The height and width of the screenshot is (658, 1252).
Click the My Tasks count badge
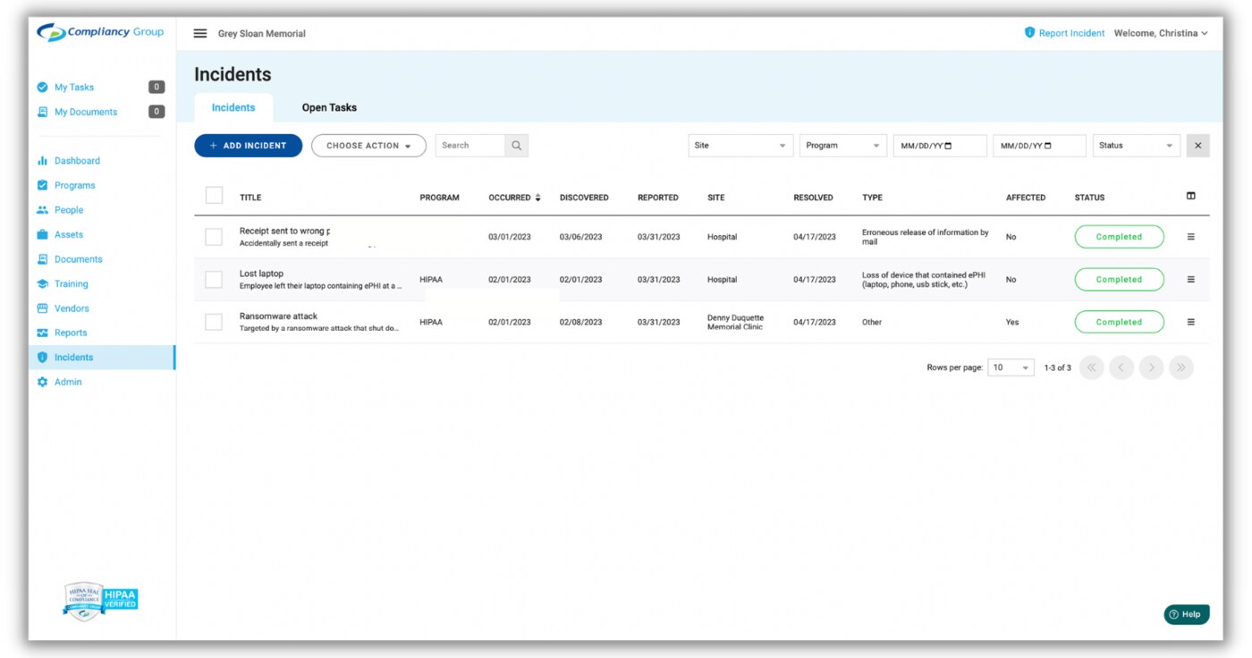(x=156, y=88)
